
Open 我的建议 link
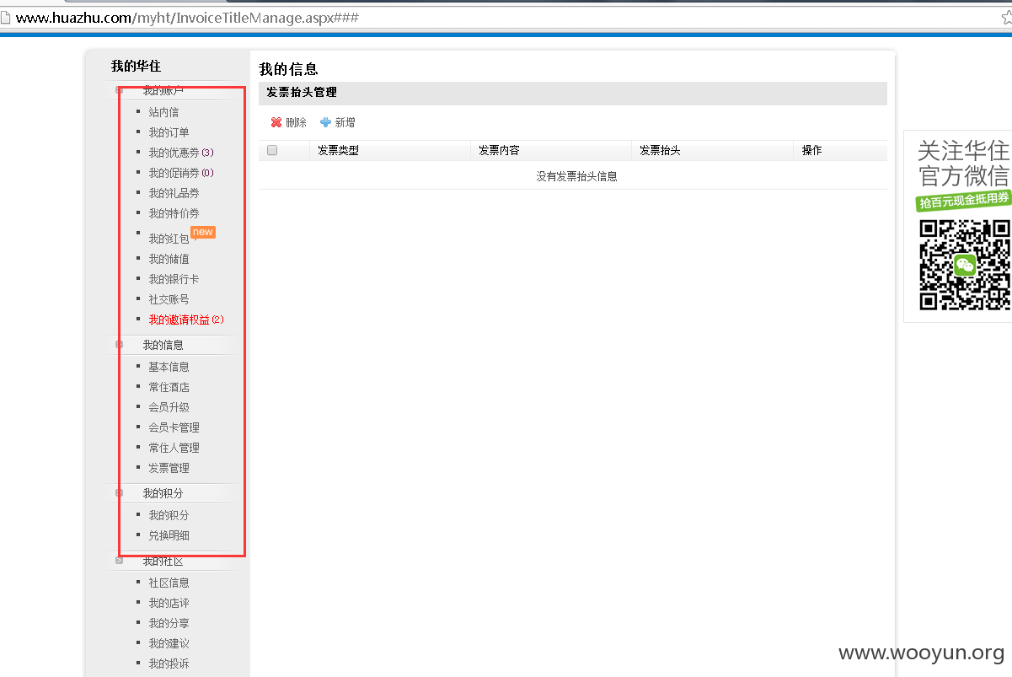click(x=169, y=643)
